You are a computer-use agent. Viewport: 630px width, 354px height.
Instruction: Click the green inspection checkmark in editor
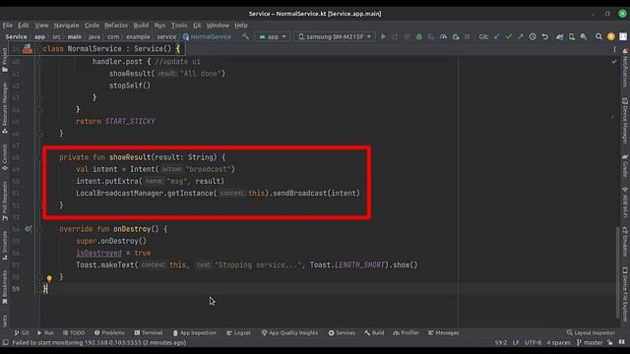614,61
